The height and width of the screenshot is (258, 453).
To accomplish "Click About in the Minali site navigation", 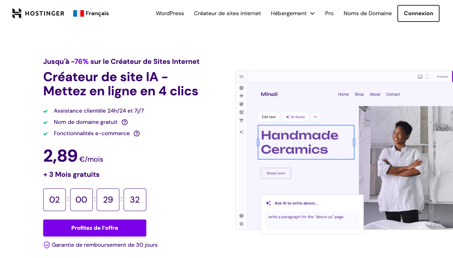I will pyautogui.click(x=375, y=94).
